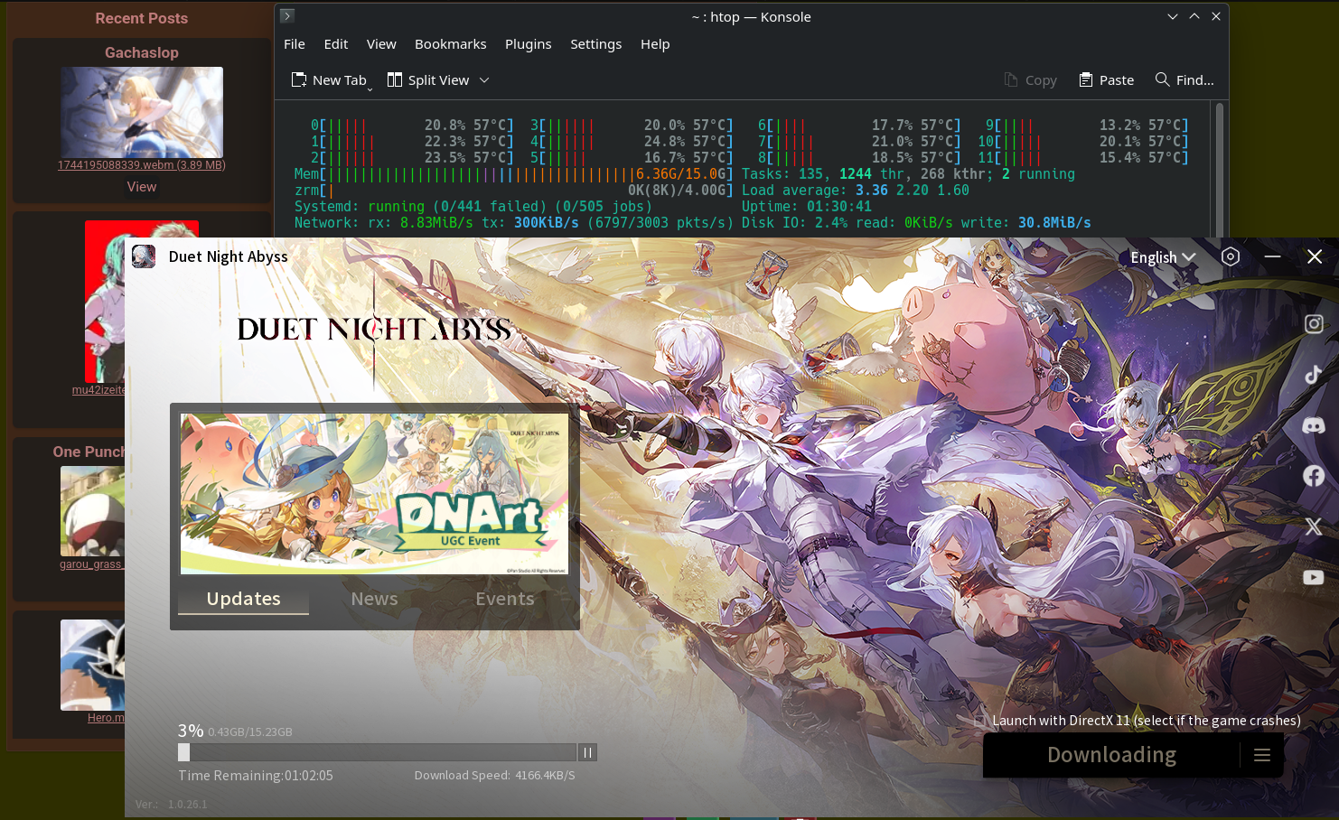
Task: Click the Facebook page icon
Action: coord(1314,476)
